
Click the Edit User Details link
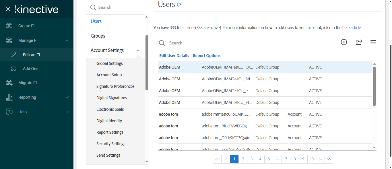pyautogui.click(x=174, y=56)
